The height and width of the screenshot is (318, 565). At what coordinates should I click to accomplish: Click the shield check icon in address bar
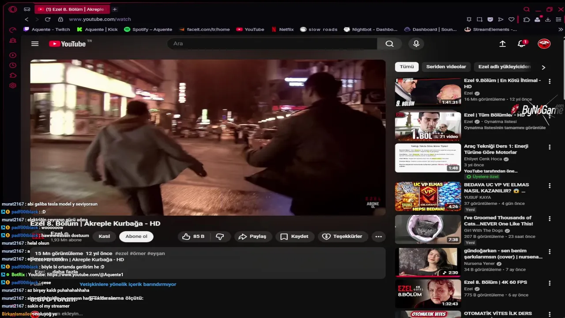490,19
